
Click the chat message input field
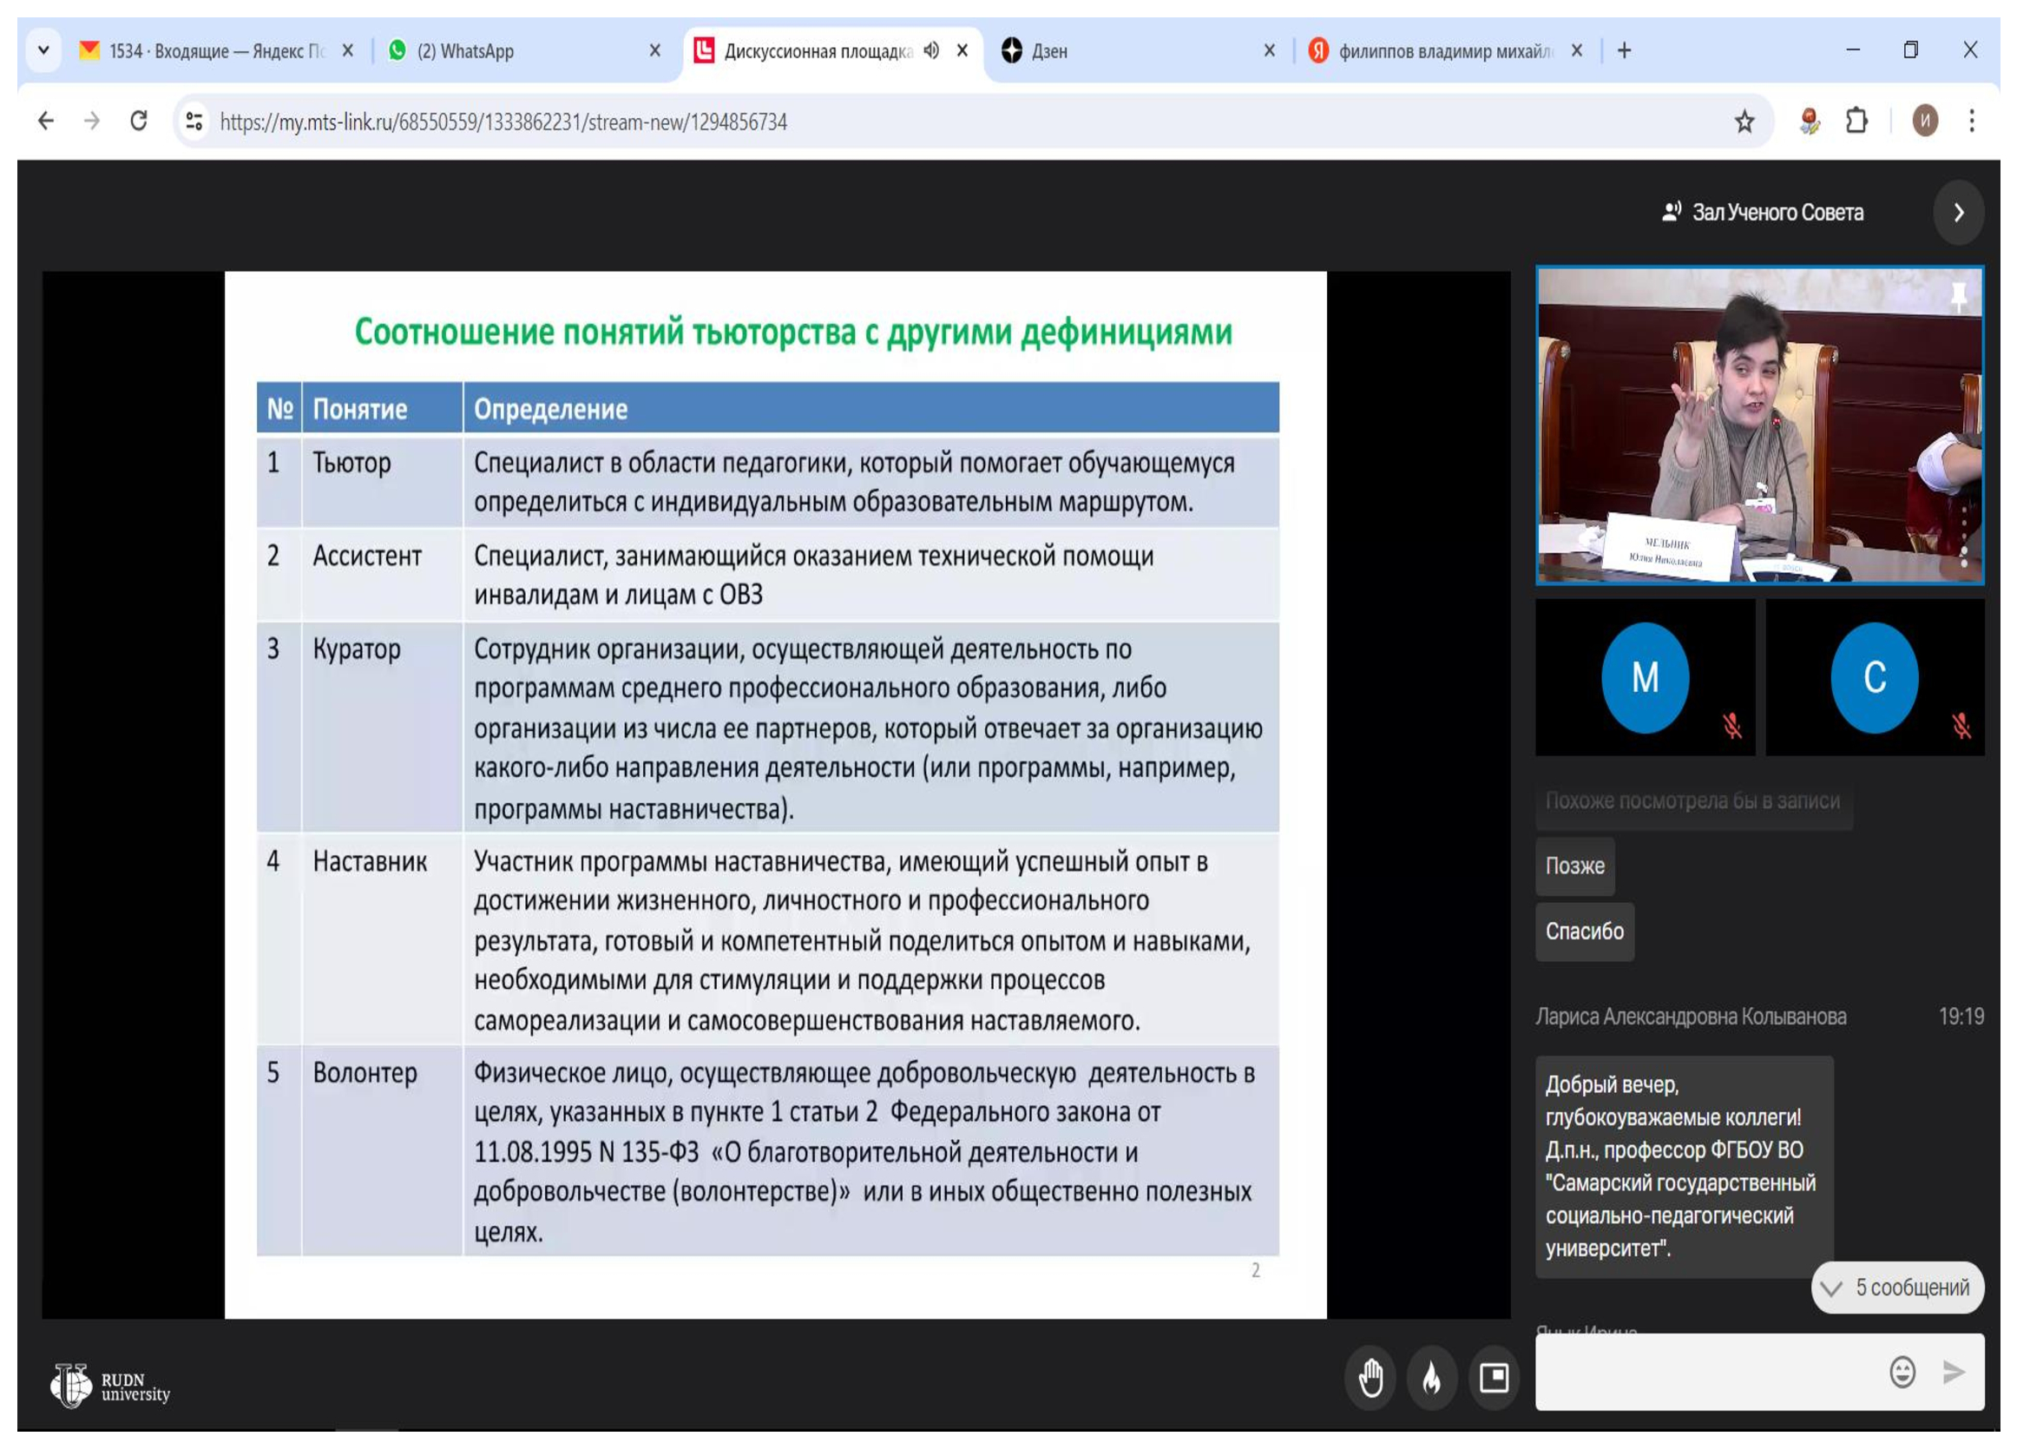click(1706, 1373)
